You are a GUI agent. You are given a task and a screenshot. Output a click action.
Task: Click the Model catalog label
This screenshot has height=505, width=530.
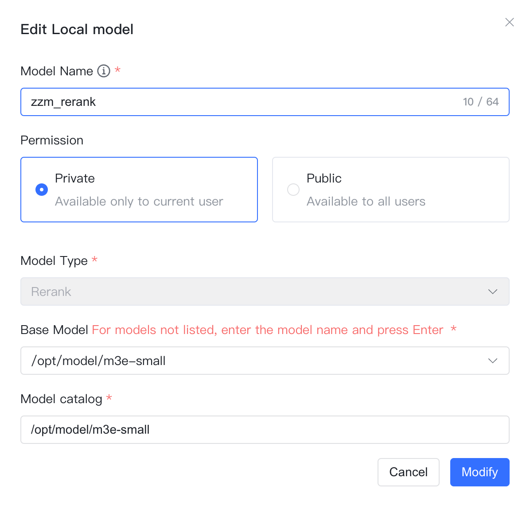(x=61, y=399)
